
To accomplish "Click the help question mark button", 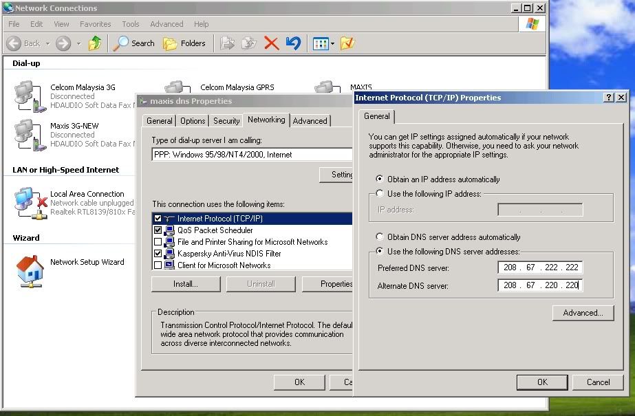I will pos(609,98).
